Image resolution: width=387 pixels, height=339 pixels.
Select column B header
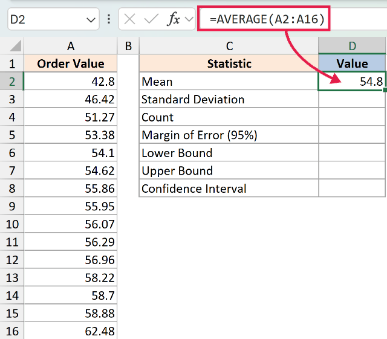pyautogui.click(x=128, y=46)
